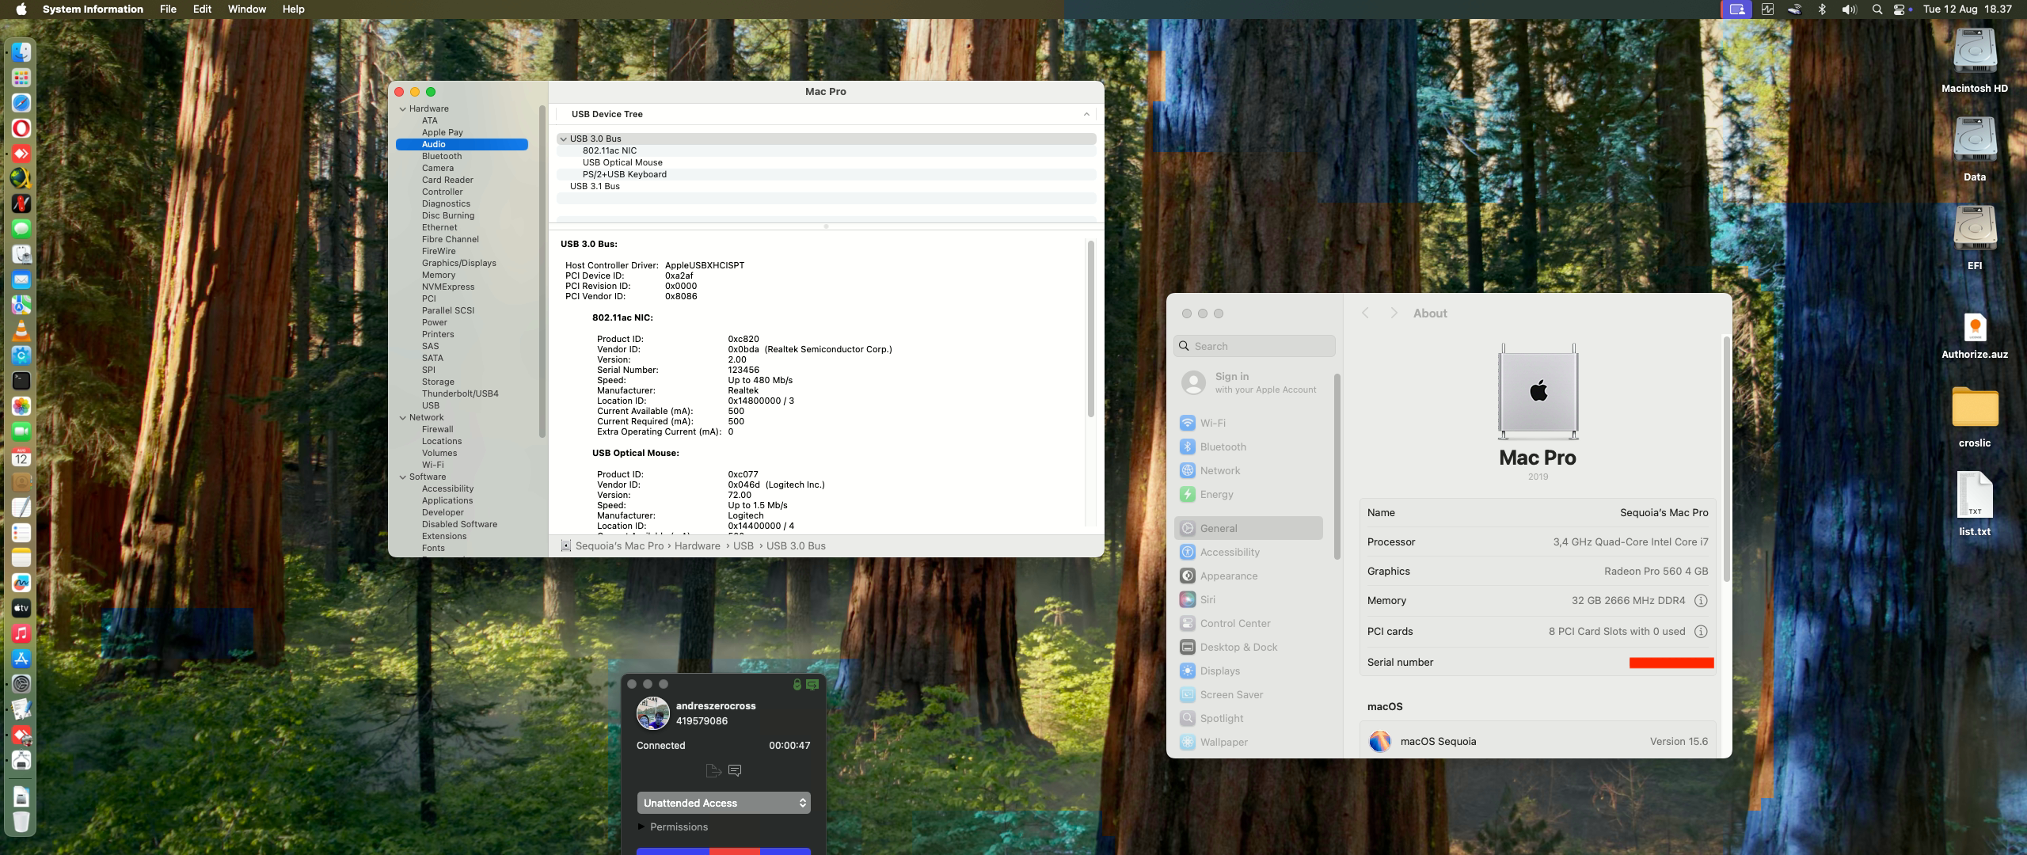
Task: Open Trash in the Dock
Action: pyautogui.click(x=21, y=822)
